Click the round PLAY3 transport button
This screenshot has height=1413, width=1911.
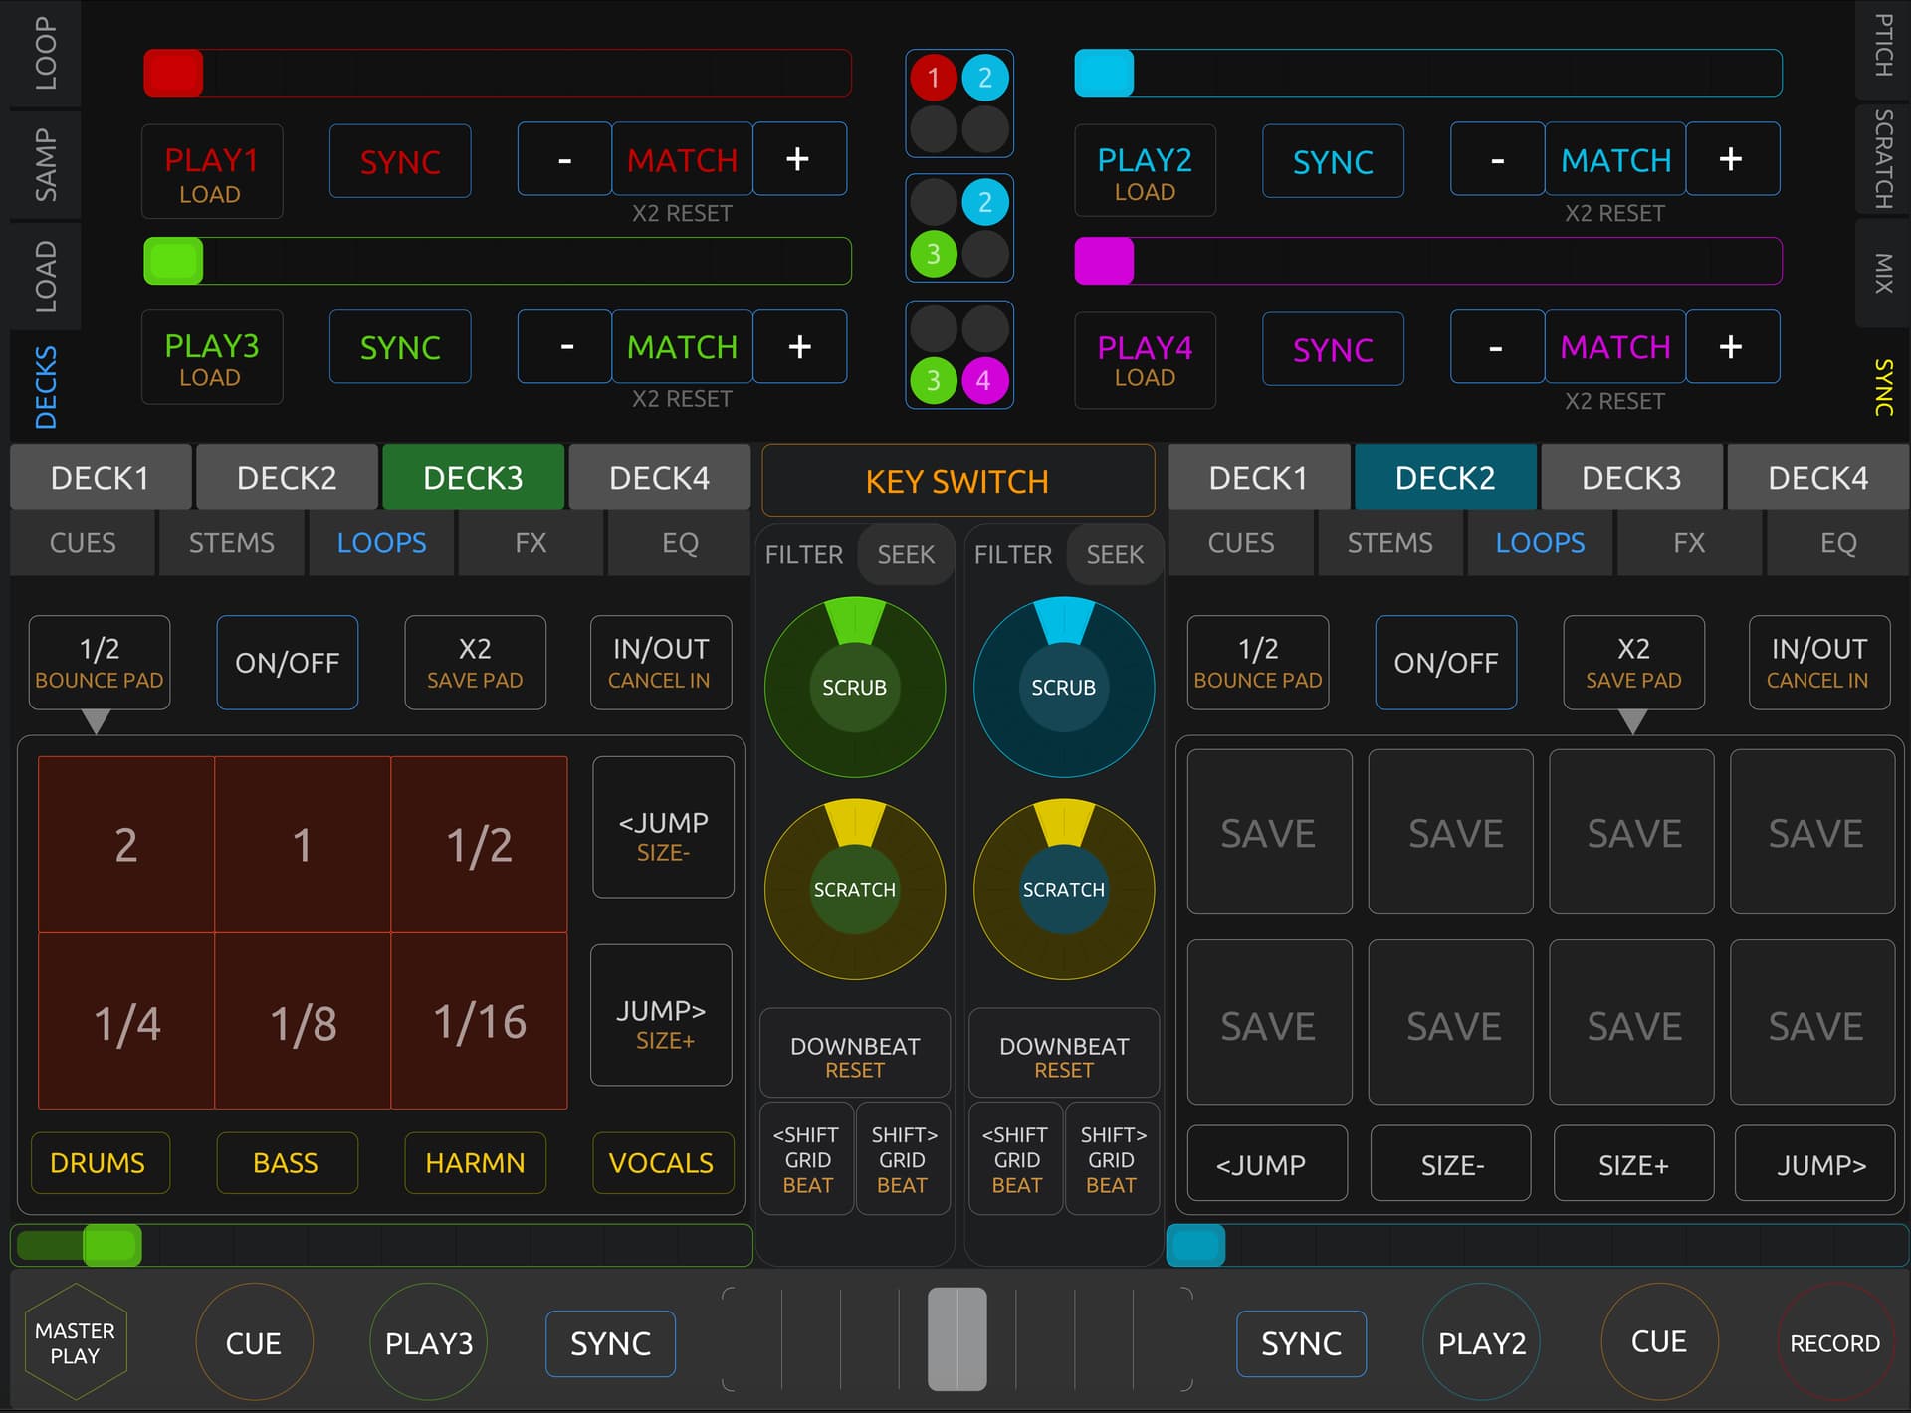(x=428, y=1342)
